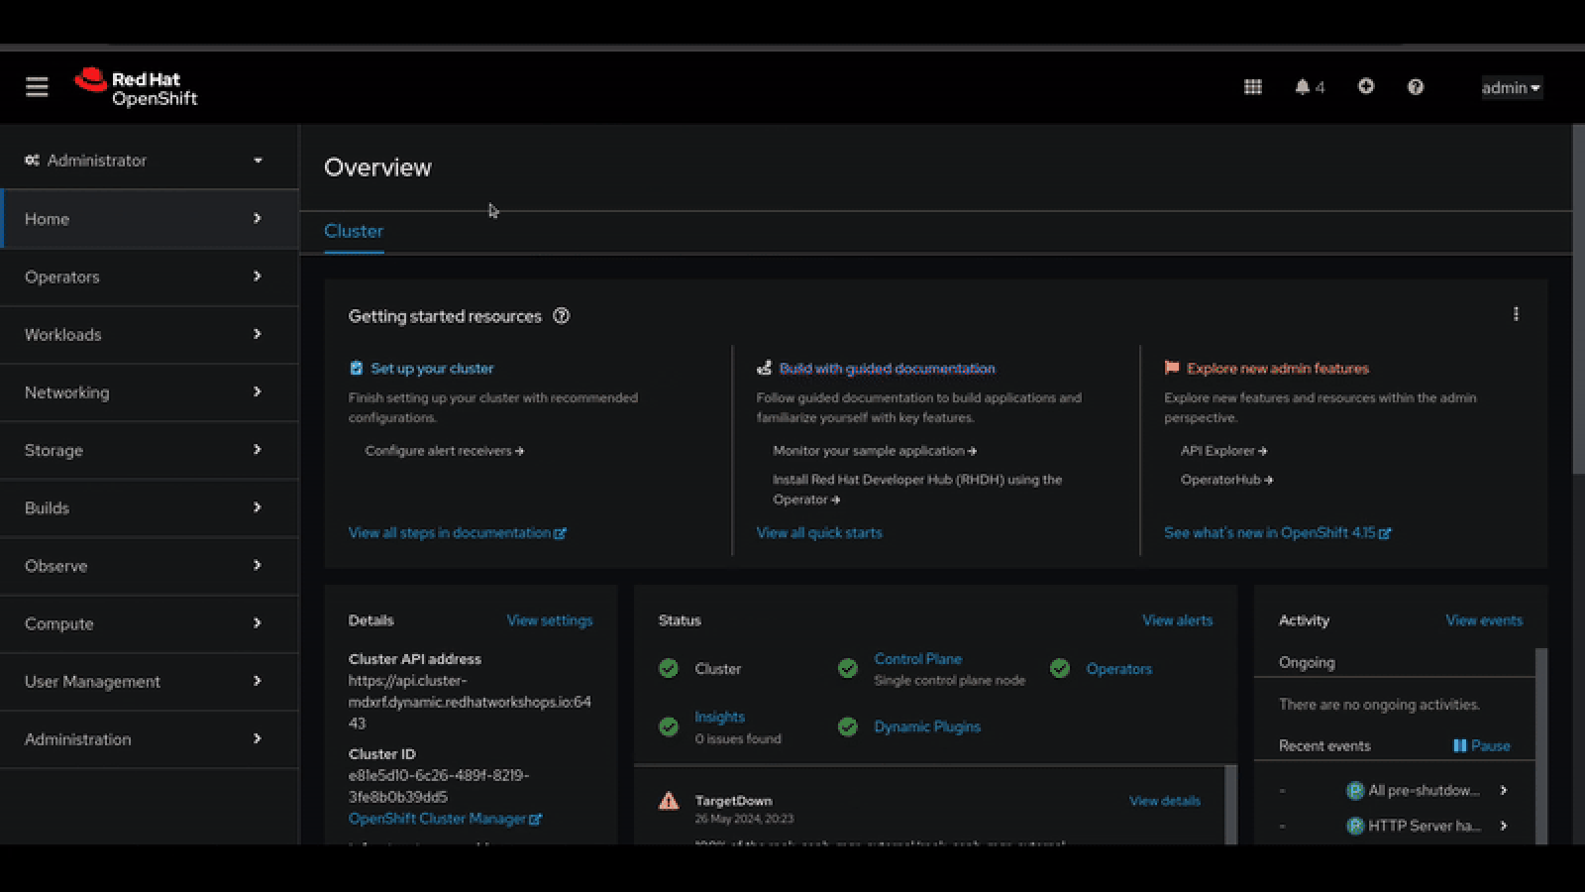This screenshot has width=1585, height=892.
Task: Click the View alerts link
Action: click(x=1177, y=620)
